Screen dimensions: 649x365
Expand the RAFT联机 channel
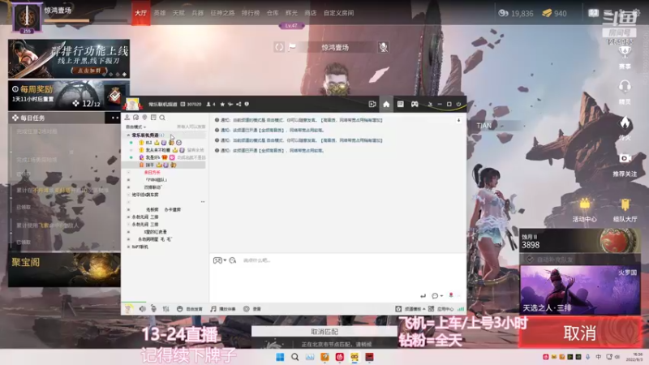(x=128, y=247)
